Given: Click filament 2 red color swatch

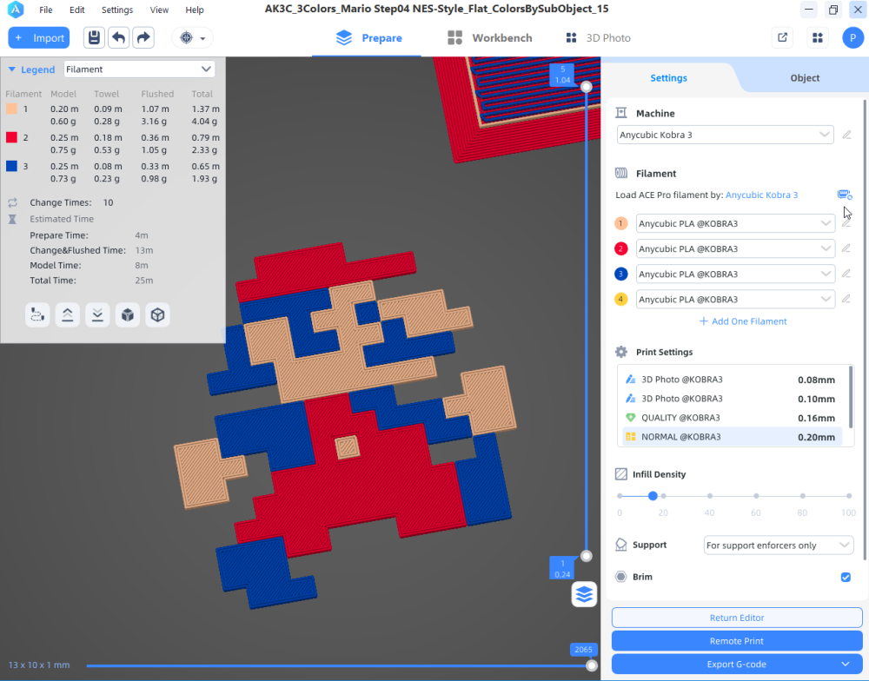Looking at the screenshot, I should 620,248.
